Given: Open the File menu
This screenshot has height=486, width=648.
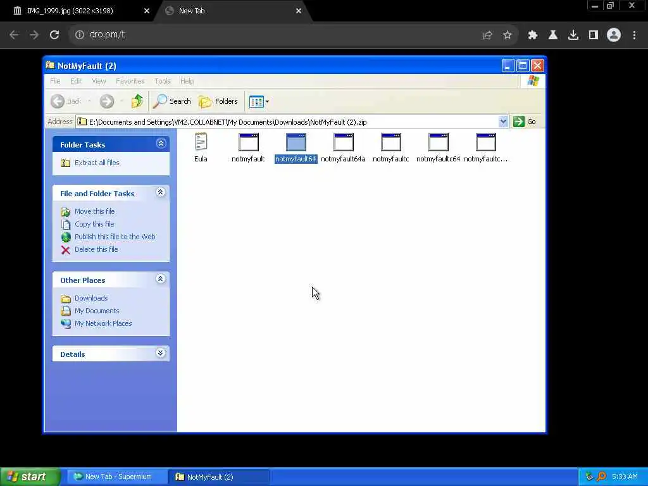Looking at the screenshot, I should 55,81.
